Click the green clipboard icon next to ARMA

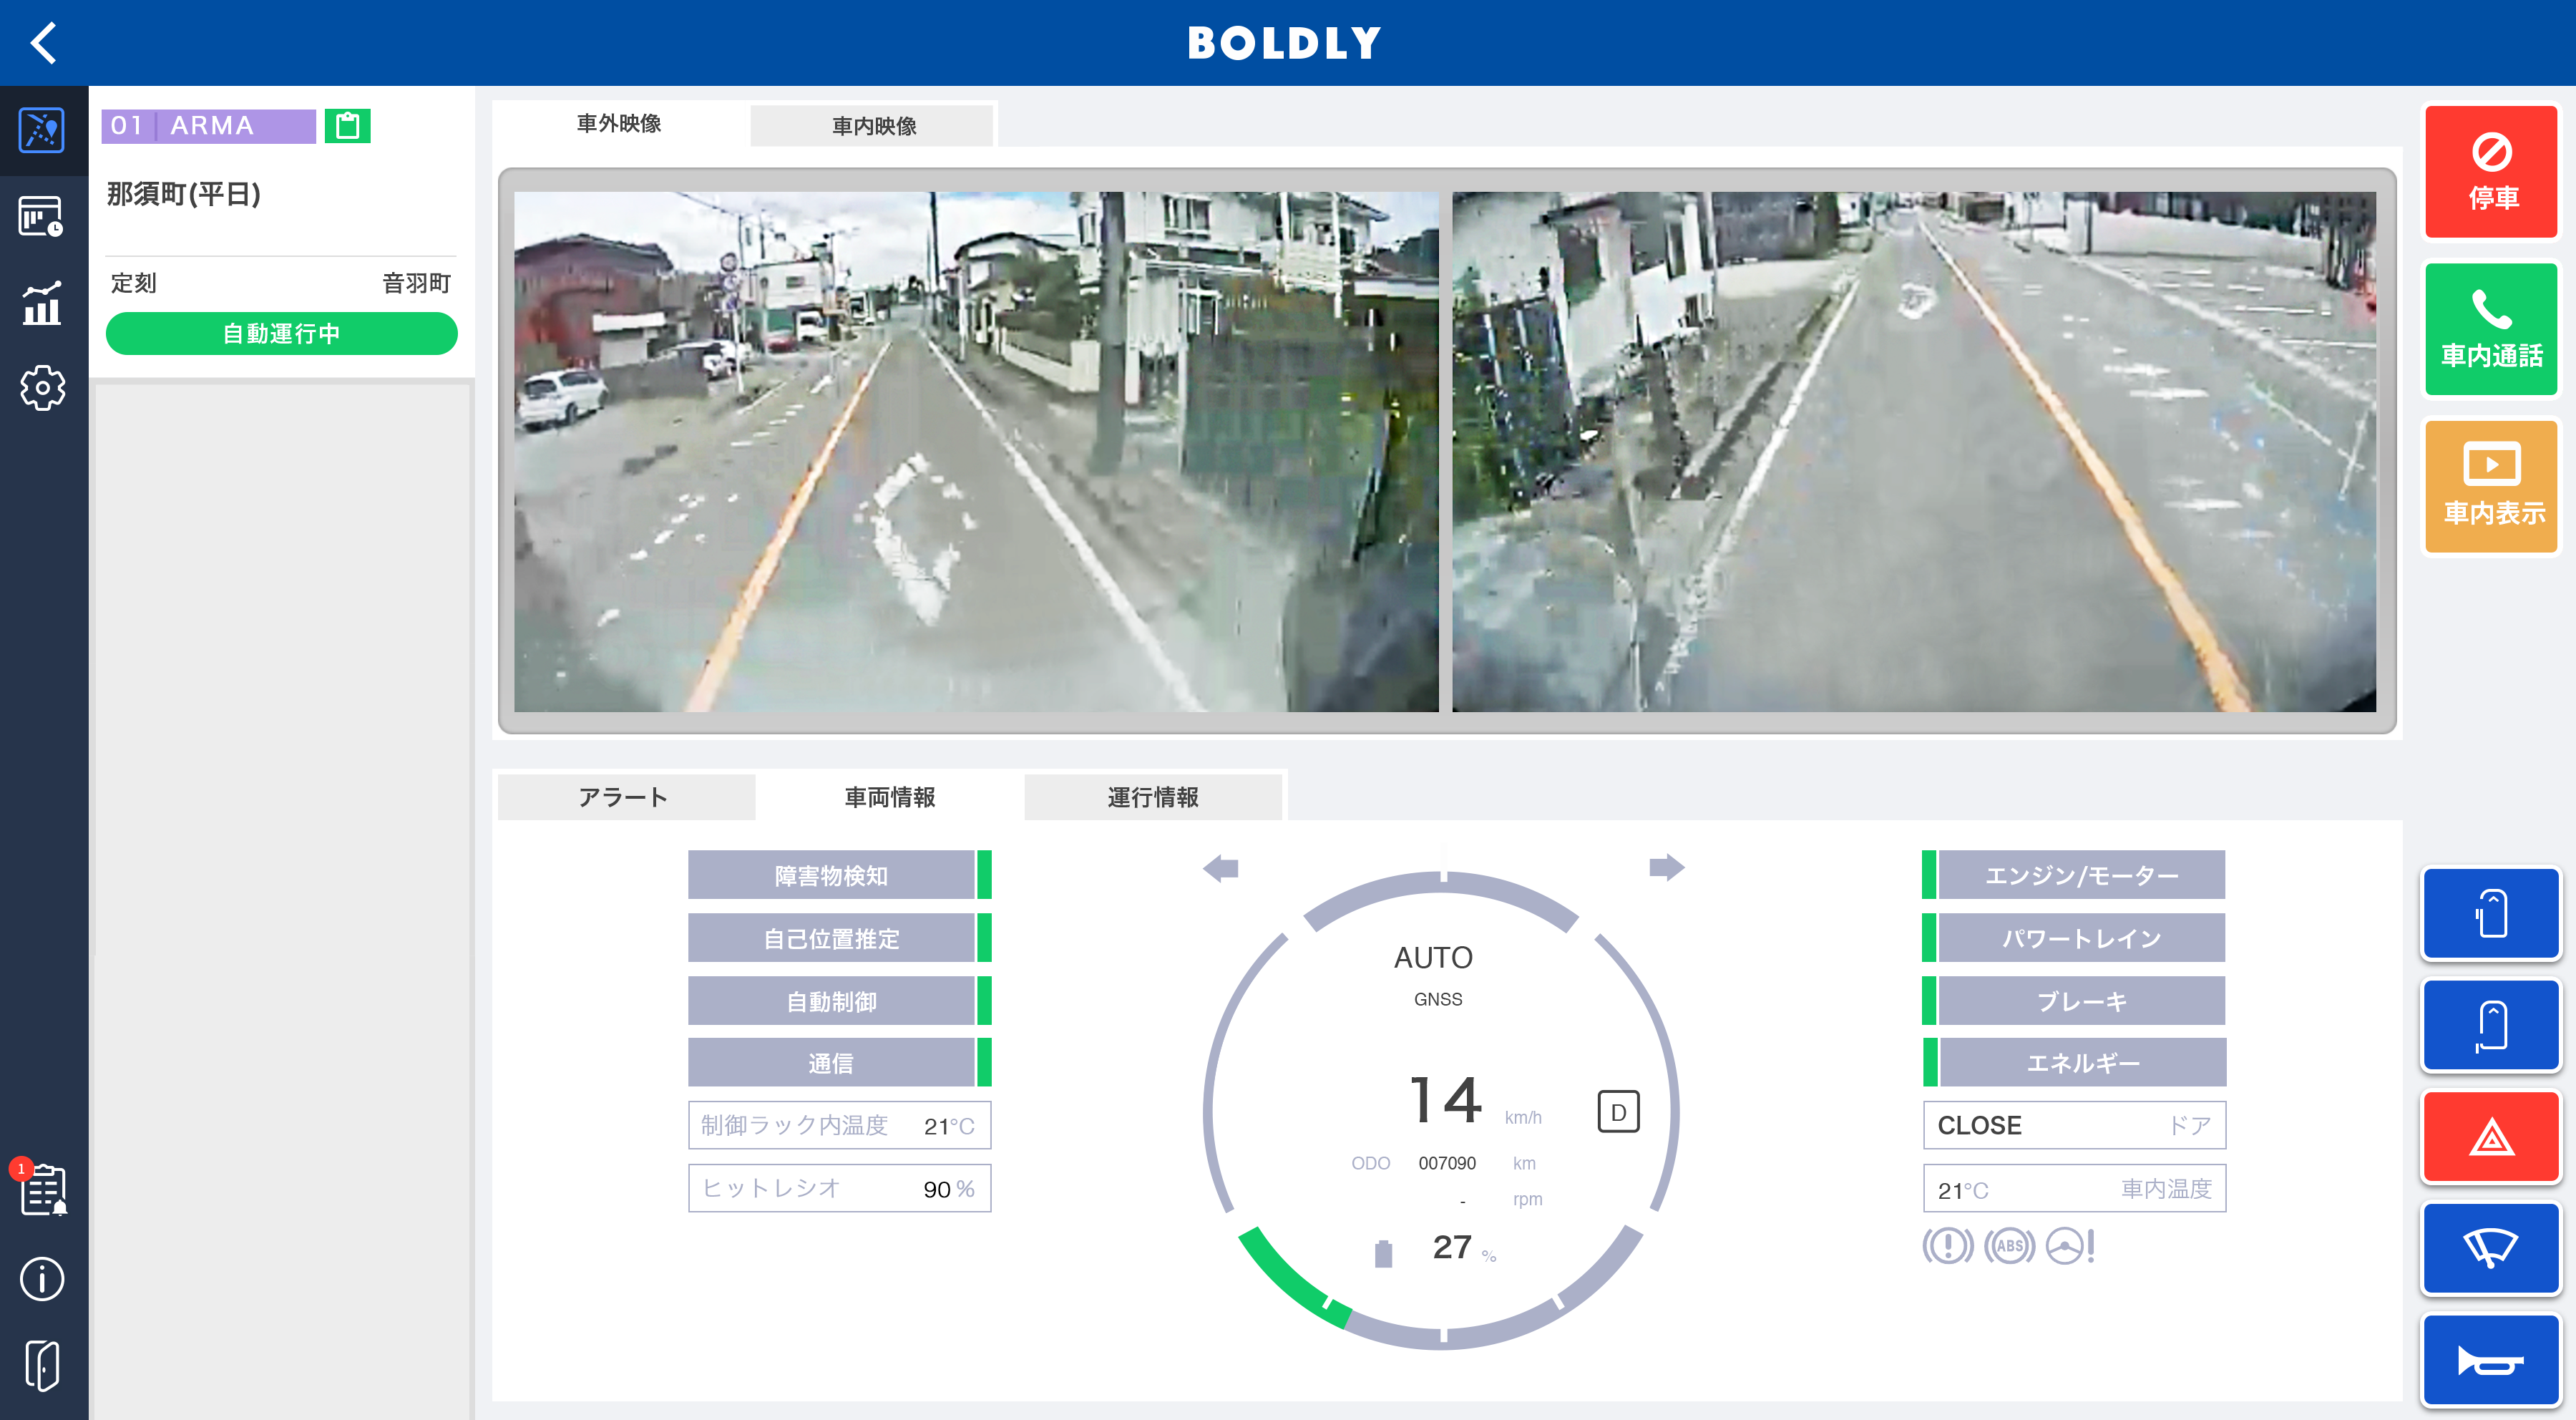347,126
